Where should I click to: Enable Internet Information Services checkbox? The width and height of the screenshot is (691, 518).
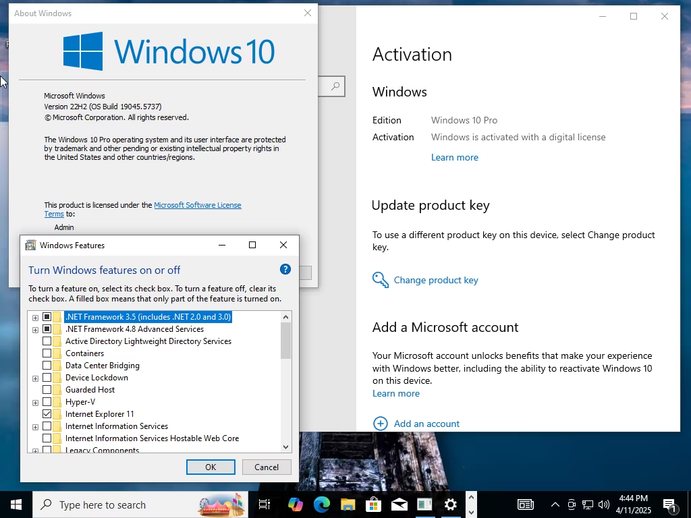click(47, 426)
